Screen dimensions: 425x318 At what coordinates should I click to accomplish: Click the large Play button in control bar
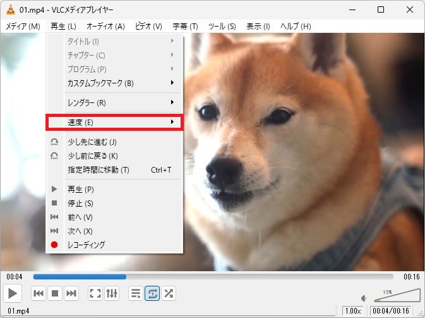coord(13,293)
